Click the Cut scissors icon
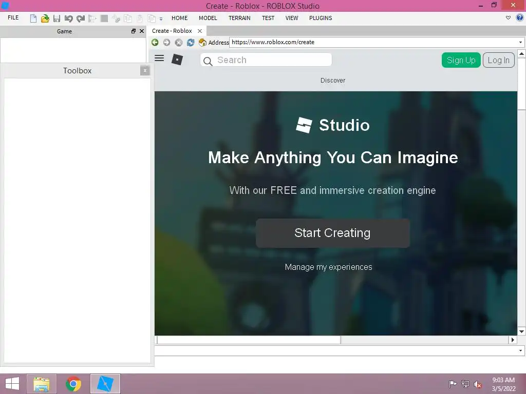526x394 pixels. (116, 18)
